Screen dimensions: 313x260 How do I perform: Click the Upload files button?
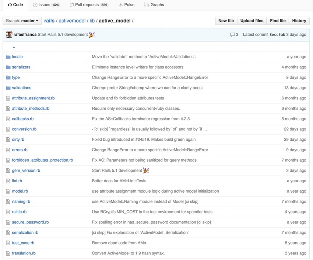pyautogui.click(x=252, y=21)
